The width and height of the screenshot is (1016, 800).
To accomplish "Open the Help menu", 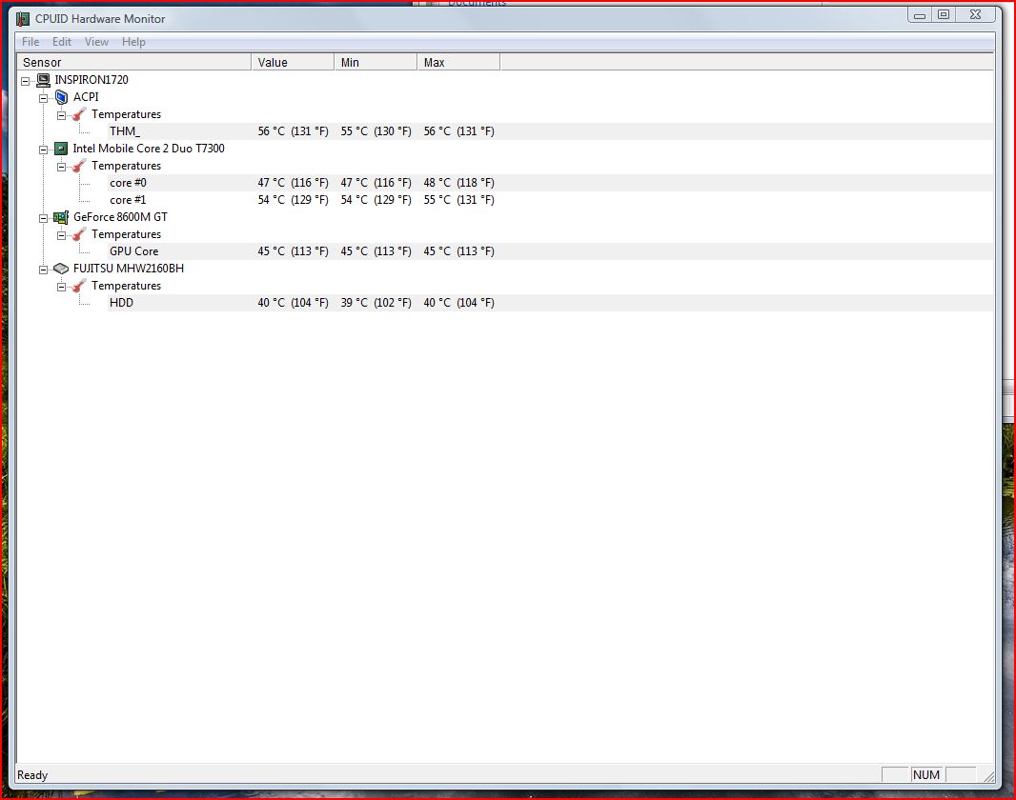I will click(x=133, y=42).
